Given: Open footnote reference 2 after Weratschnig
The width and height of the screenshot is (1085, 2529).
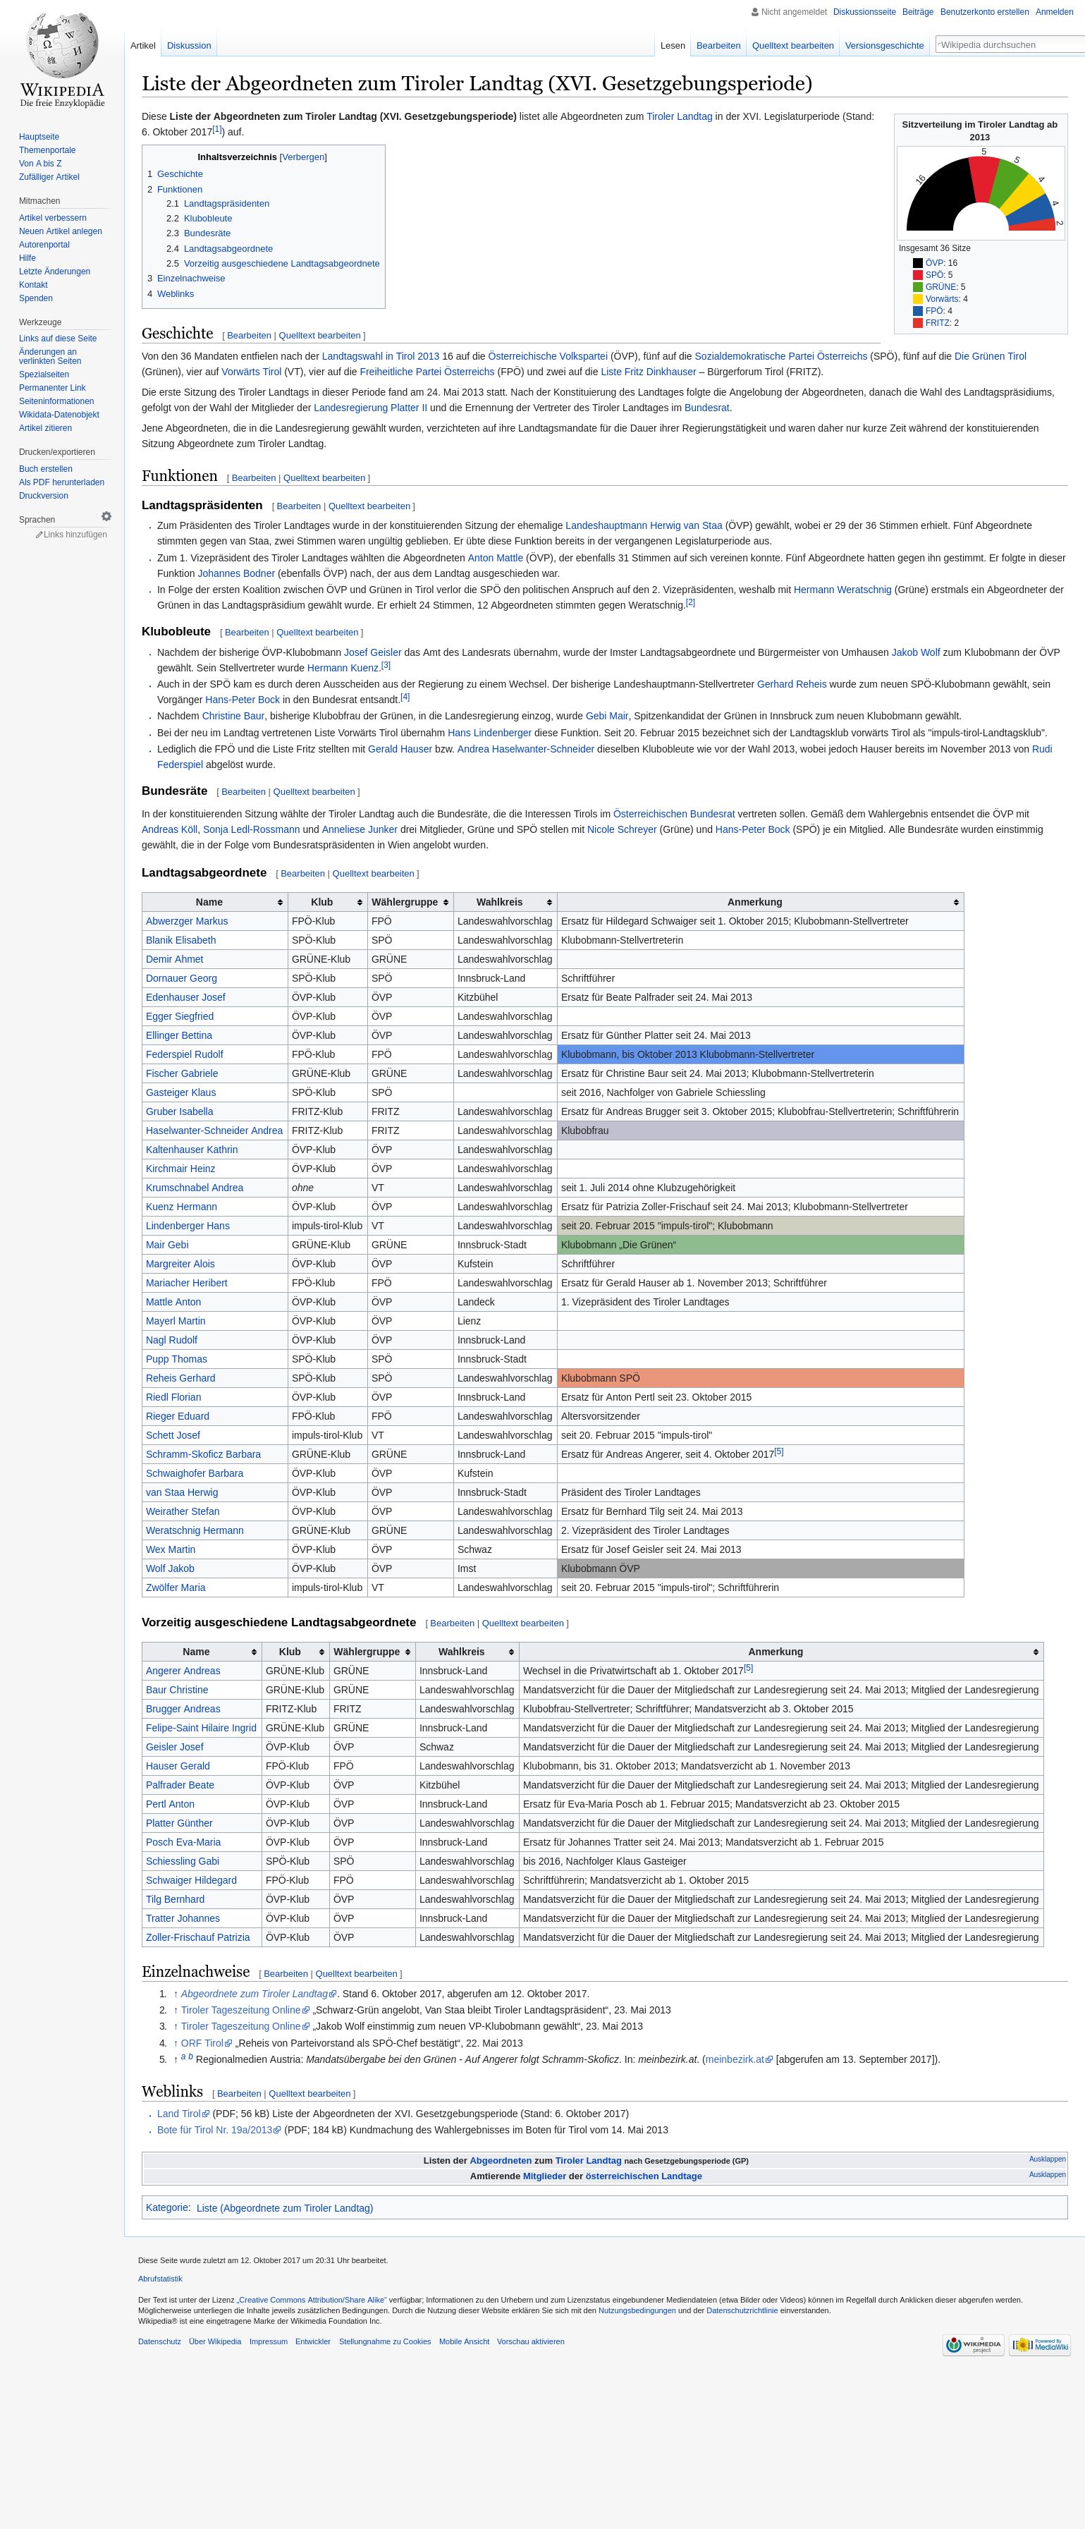Looking at the screenshot, I should coord(691,602).
